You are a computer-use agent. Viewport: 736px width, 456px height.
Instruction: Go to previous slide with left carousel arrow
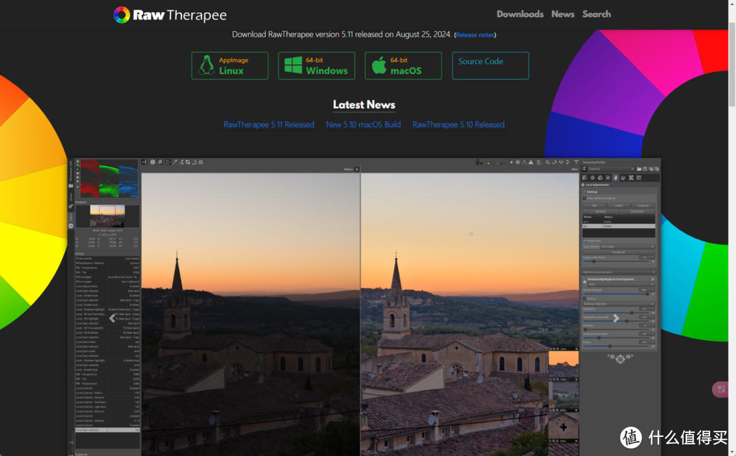[x=112, y=318]
